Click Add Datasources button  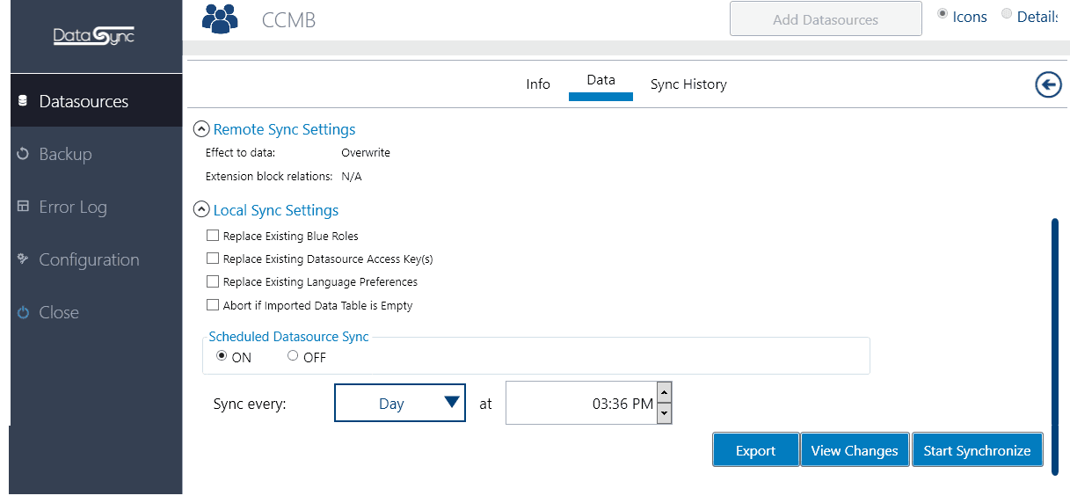click(826, 18)
